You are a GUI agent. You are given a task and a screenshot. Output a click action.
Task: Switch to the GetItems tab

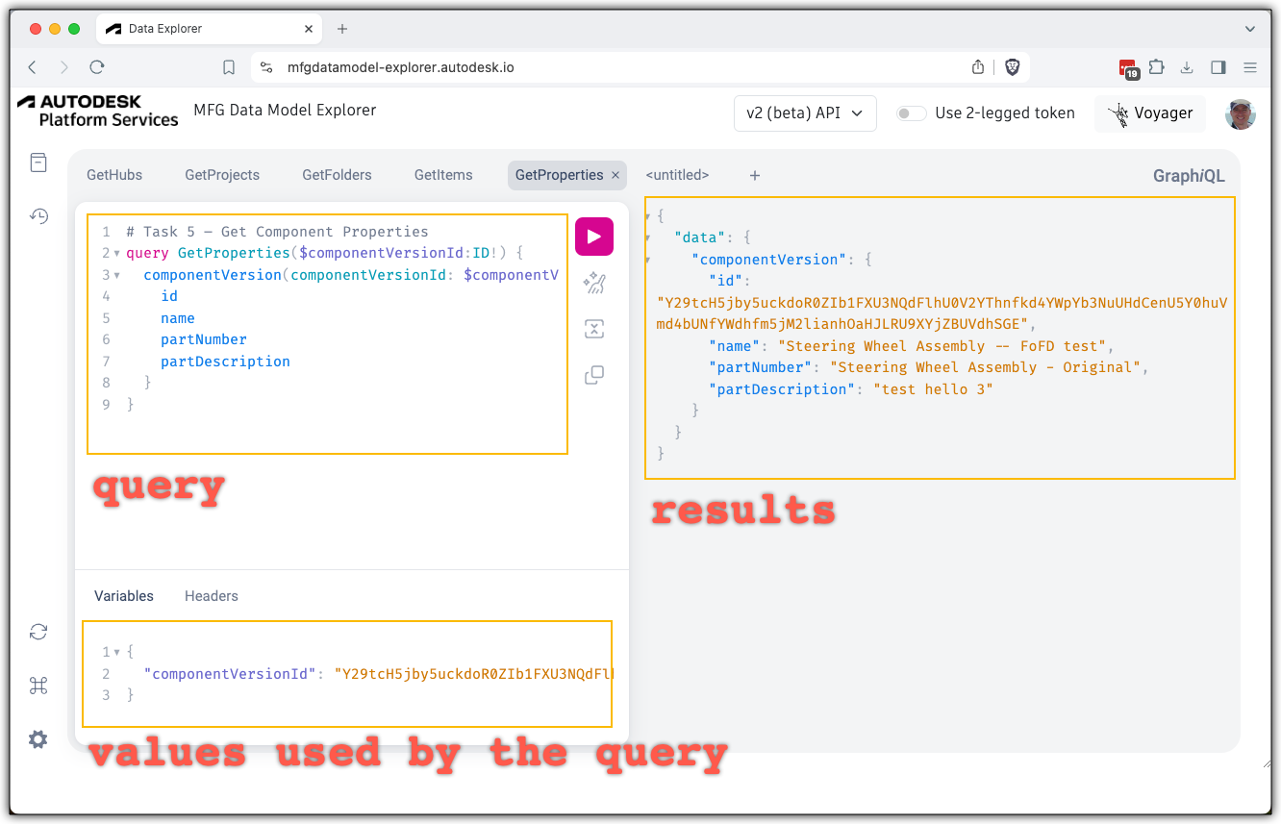pos(443,175)
